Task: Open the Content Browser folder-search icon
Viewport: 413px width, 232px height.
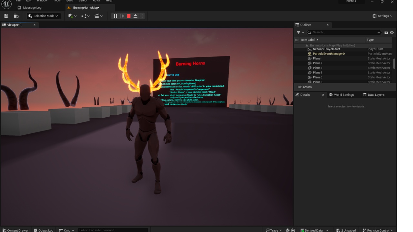Action: coord(16,16)
